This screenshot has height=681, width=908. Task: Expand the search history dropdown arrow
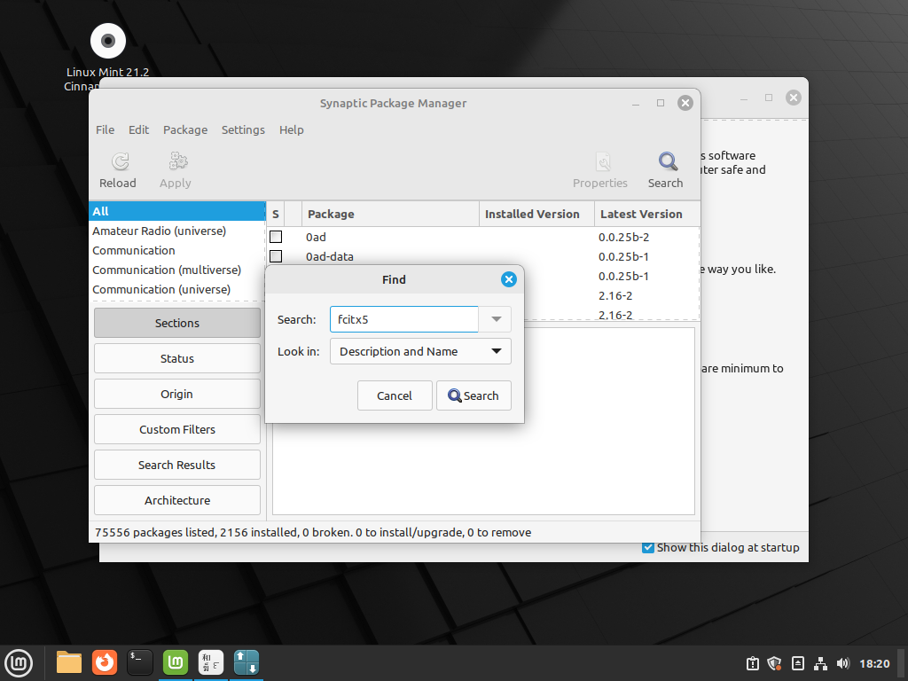tap(495, 319)
